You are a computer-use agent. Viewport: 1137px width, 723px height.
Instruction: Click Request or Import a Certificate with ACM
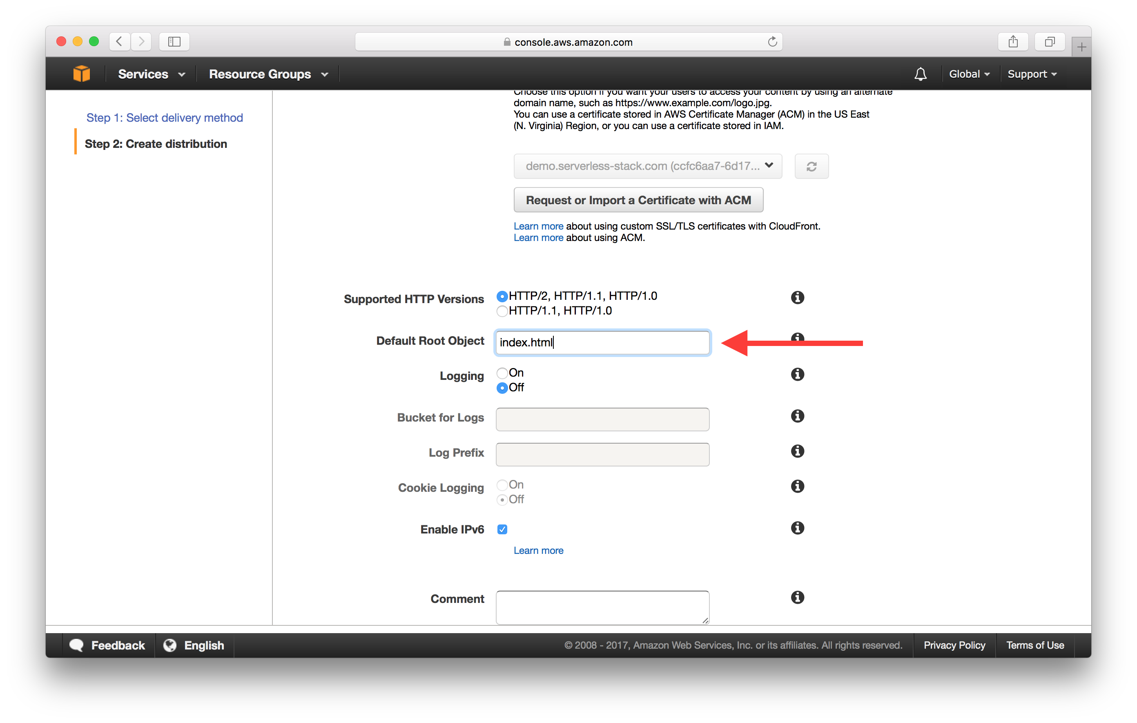(638, 200)
